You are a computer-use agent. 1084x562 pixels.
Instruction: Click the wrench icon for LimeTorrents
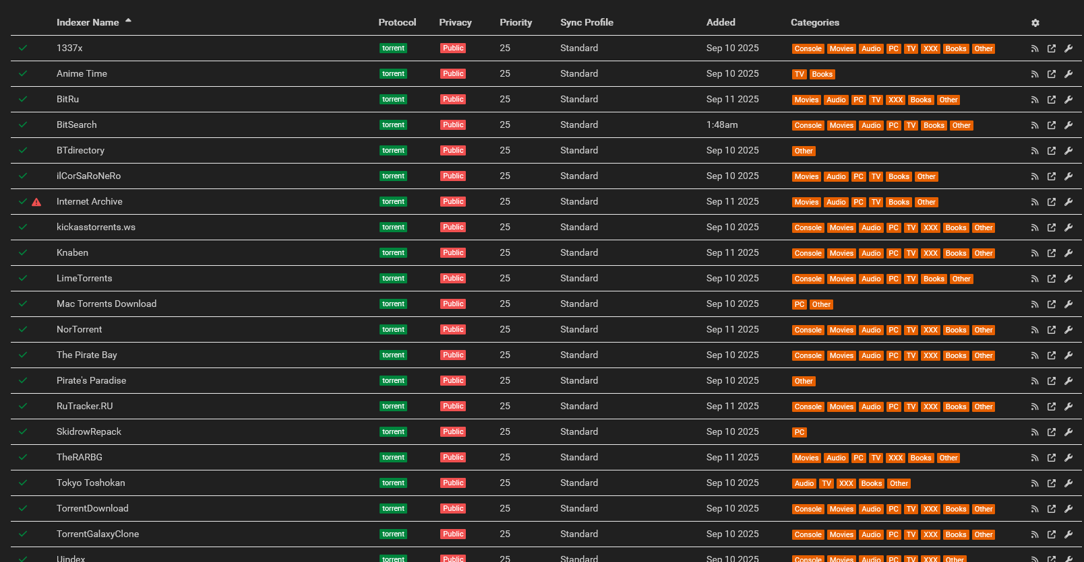(1068, 279)
